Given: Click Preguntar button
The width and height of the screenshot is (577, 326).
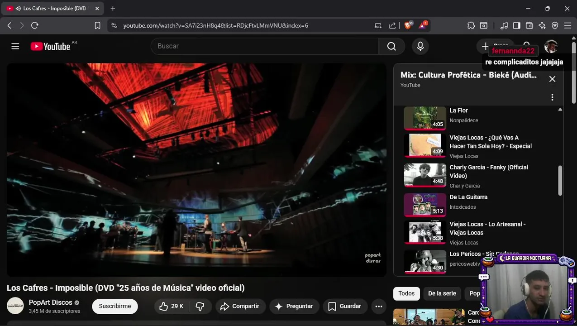Looking at the screenshot, I should 294,307.
